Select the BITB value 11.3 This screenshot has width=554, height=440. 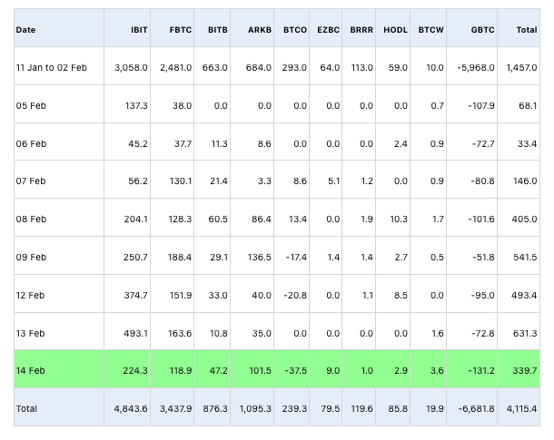coord(220,143)
